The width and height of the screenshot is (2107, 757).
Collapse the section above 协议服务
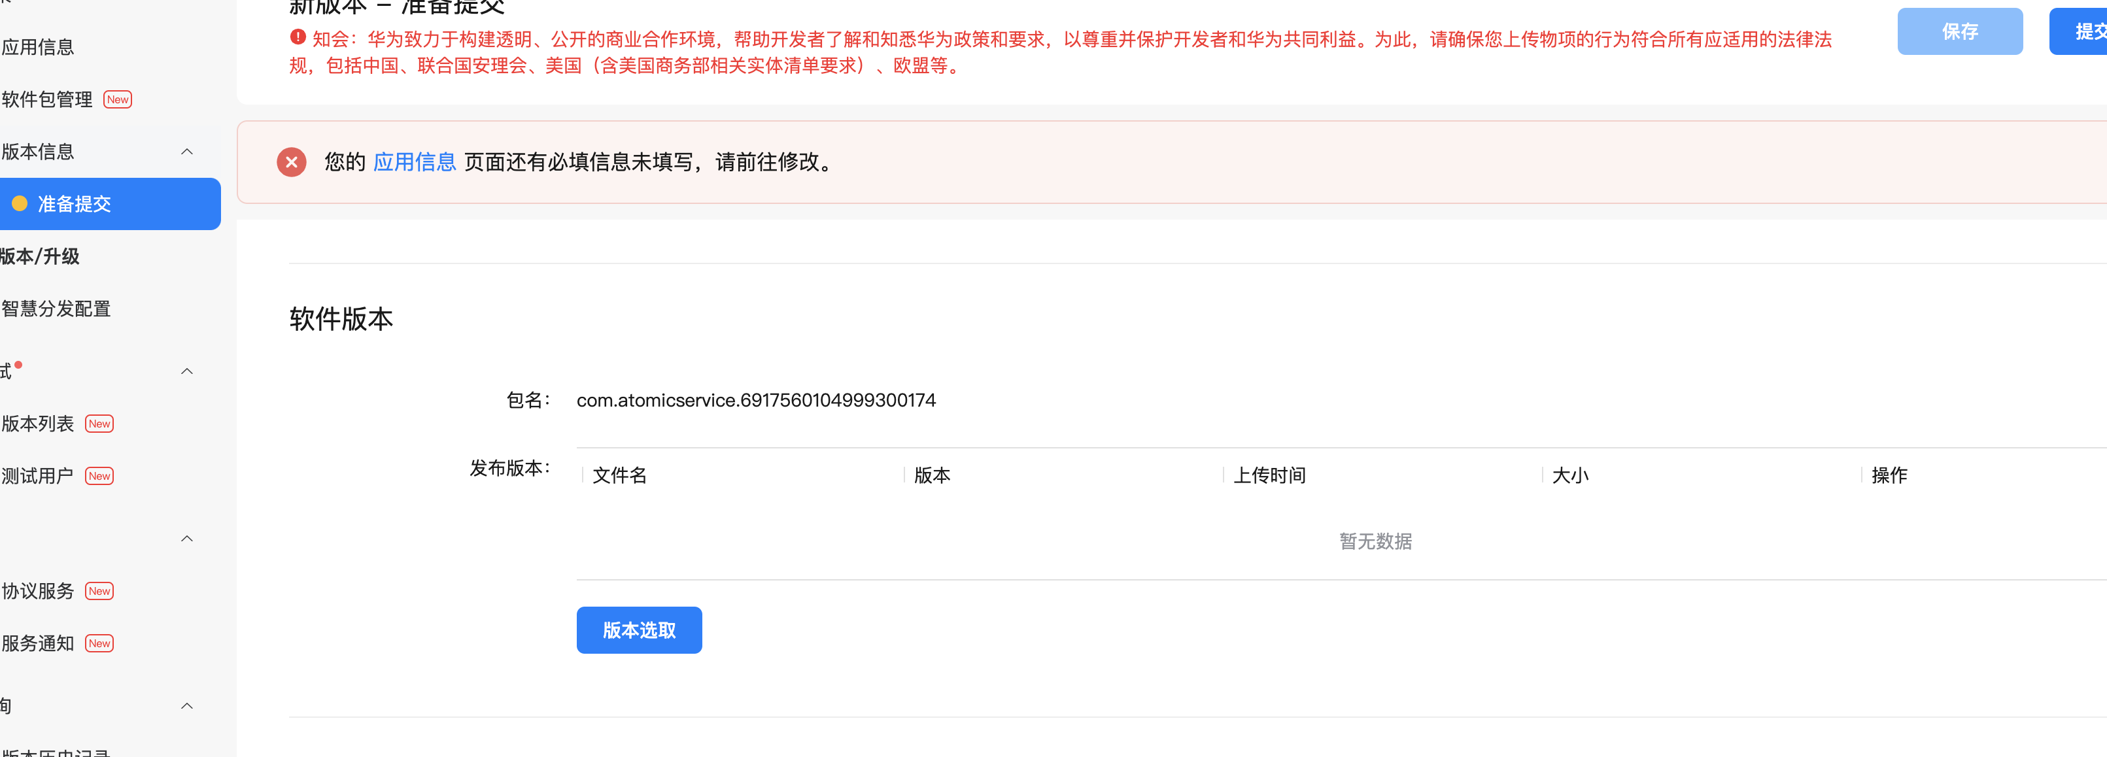coord(186,539)
